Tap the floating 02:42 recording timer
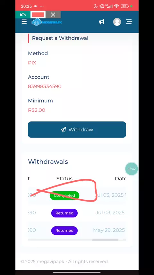Screen dimensions: 154x275 (132, 169)
